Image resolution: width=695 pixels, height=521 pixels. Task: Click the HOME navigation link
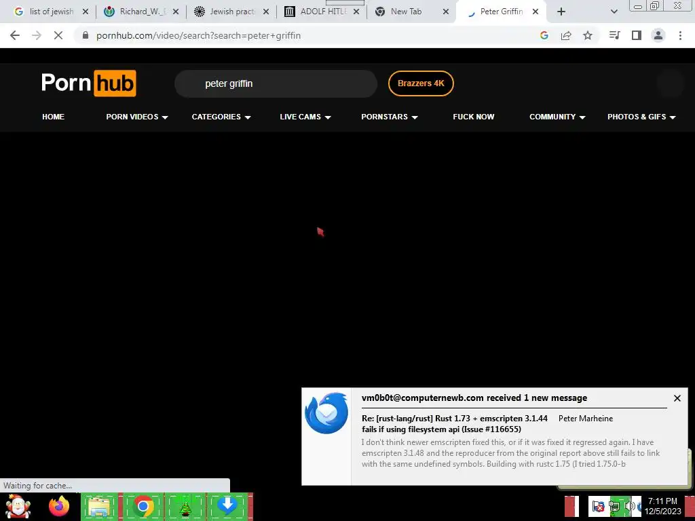[53, 117]
